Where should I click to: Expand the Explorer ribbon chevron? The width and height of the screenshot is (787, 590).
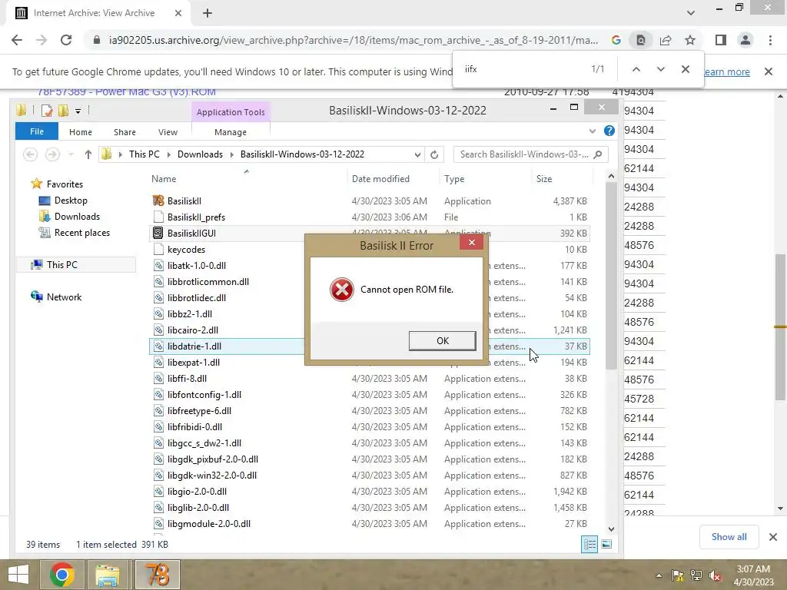pyautogui.click(x=593, y=131)
